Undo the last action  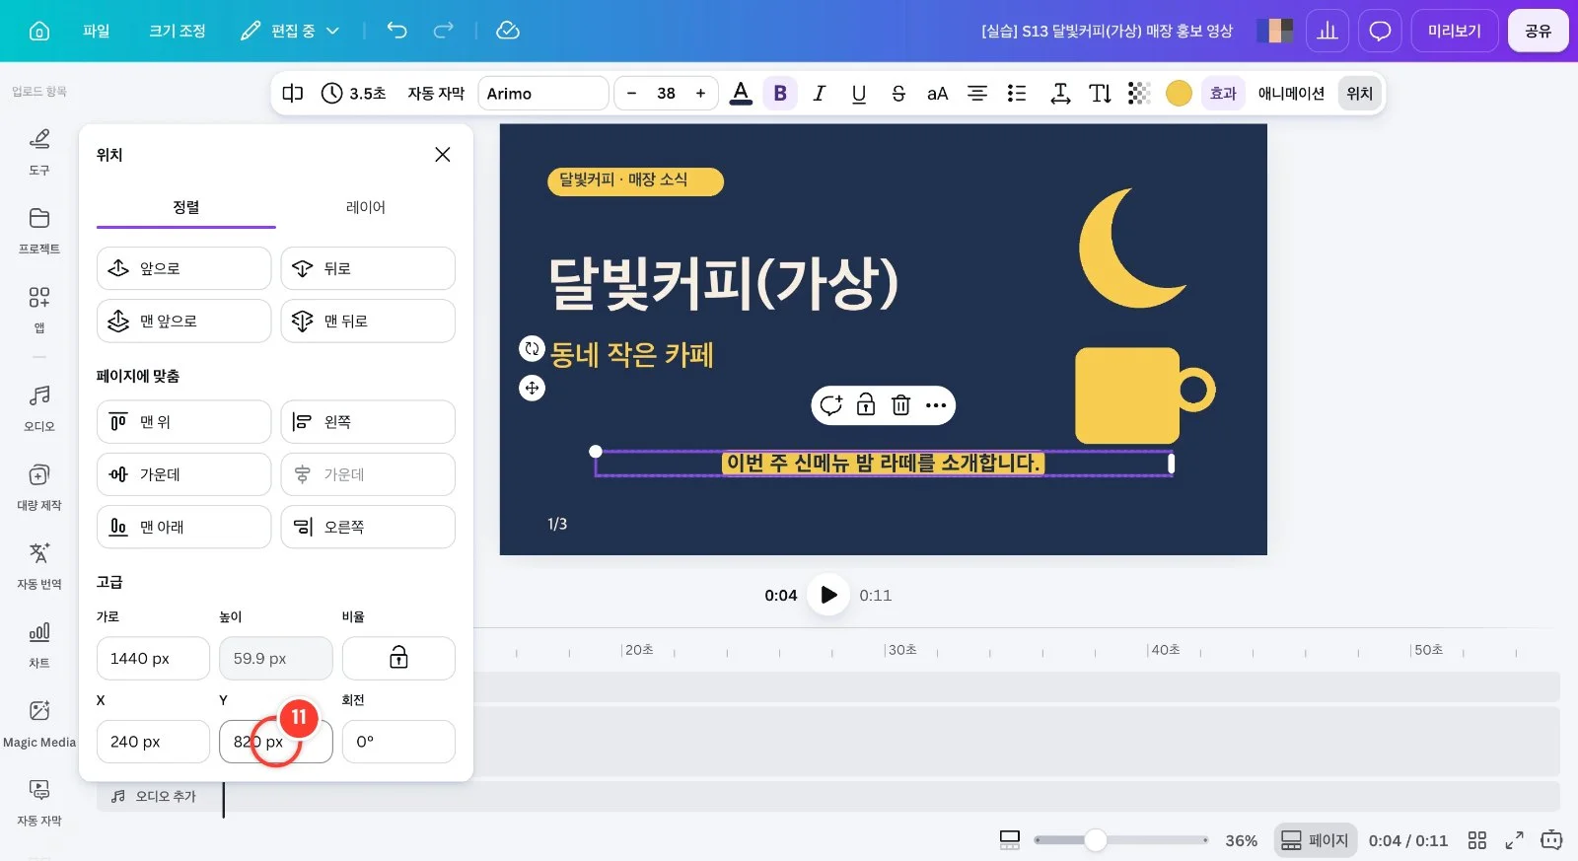pyautogui.click(x=396, y=31)
